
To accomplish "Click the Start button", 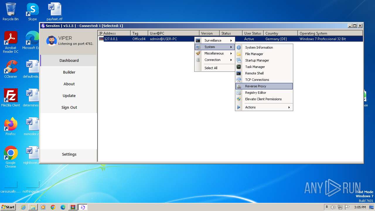I will 8,207.
